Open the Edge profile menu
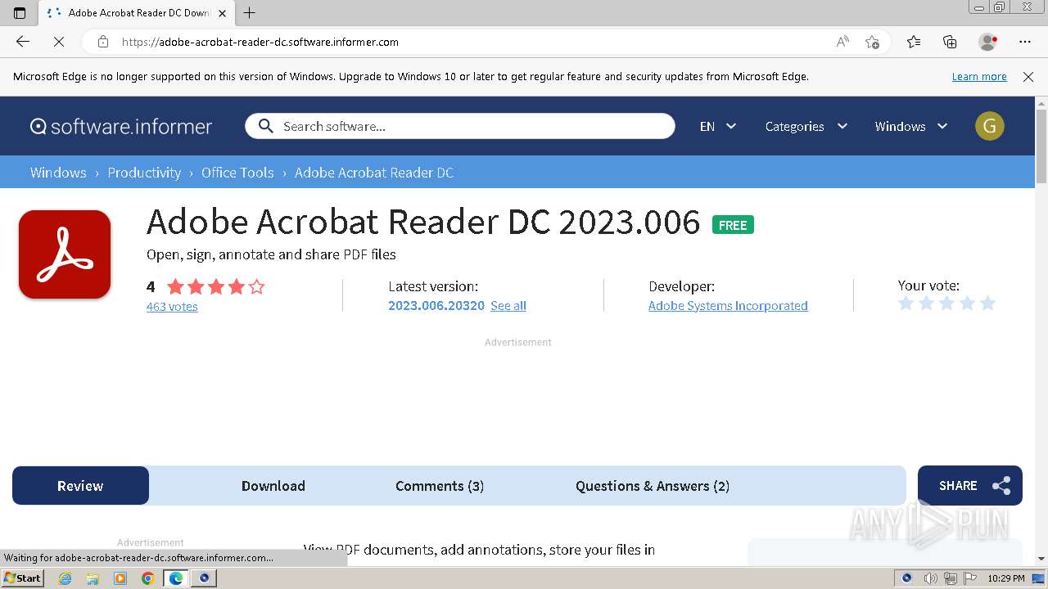Viewport: 1048px width, 589px height. pyautogui.click(x=987, y=42)
